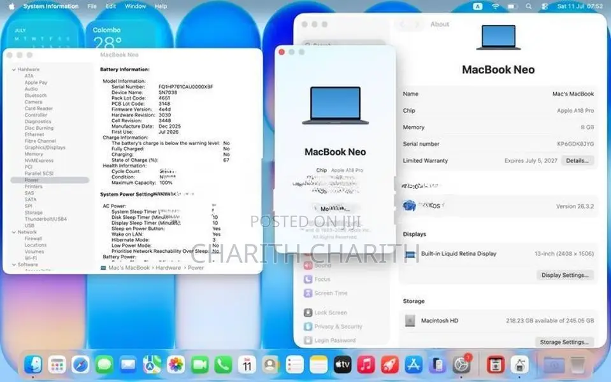Viewport: 611px width, 382px height.
Task: Open Calendar icon showing 11 in dock
Action: (x=247, y=365)
